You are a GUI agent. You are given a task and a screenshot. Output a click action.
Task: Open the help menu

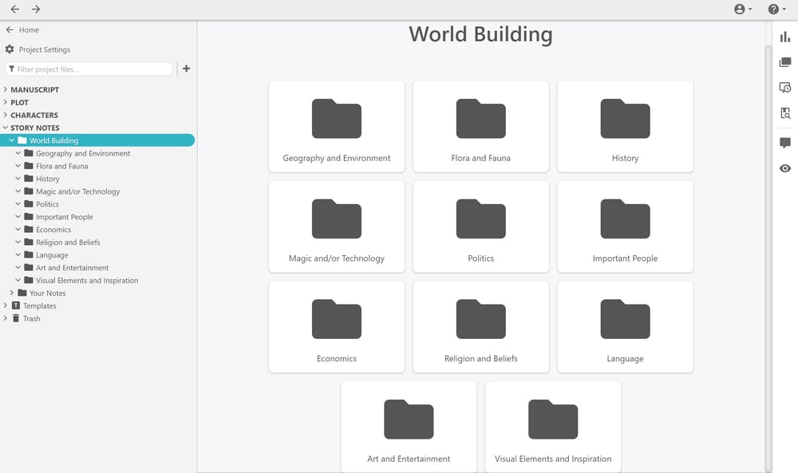pyautogui.click(x=776, y=9)
